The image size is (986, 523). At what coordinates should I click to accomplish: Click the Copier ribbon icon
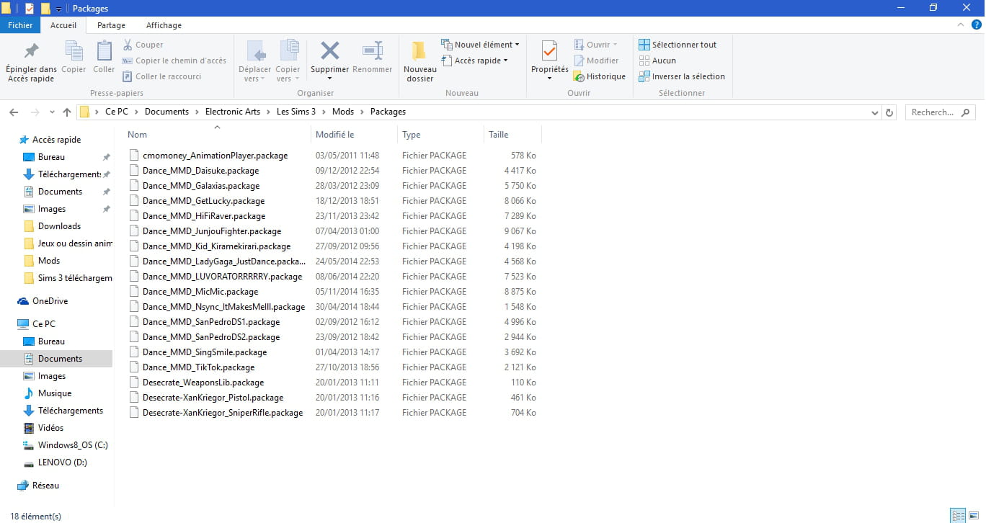[74, 51]
